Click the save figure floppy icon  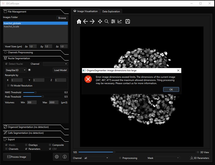pyautogui.click(x=128, y=22)
